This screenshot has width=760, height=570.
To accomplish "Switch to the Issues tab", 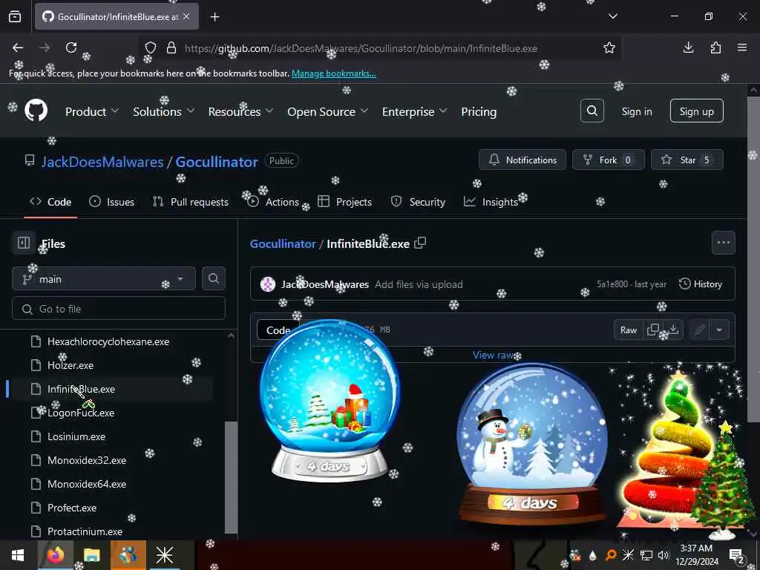I will click(x=112, y=202).
